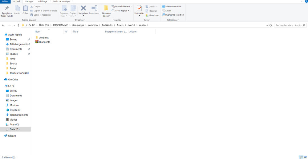Select Ce PC in the navigation pane
308x159 pixels.
[9, 86]
